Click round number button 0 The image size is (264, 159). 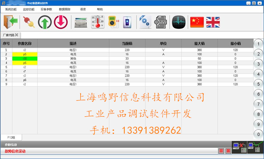tap(258, 134)
